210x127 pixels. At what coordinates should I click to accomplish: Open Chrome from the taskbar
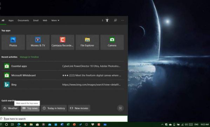click(25, 125)
